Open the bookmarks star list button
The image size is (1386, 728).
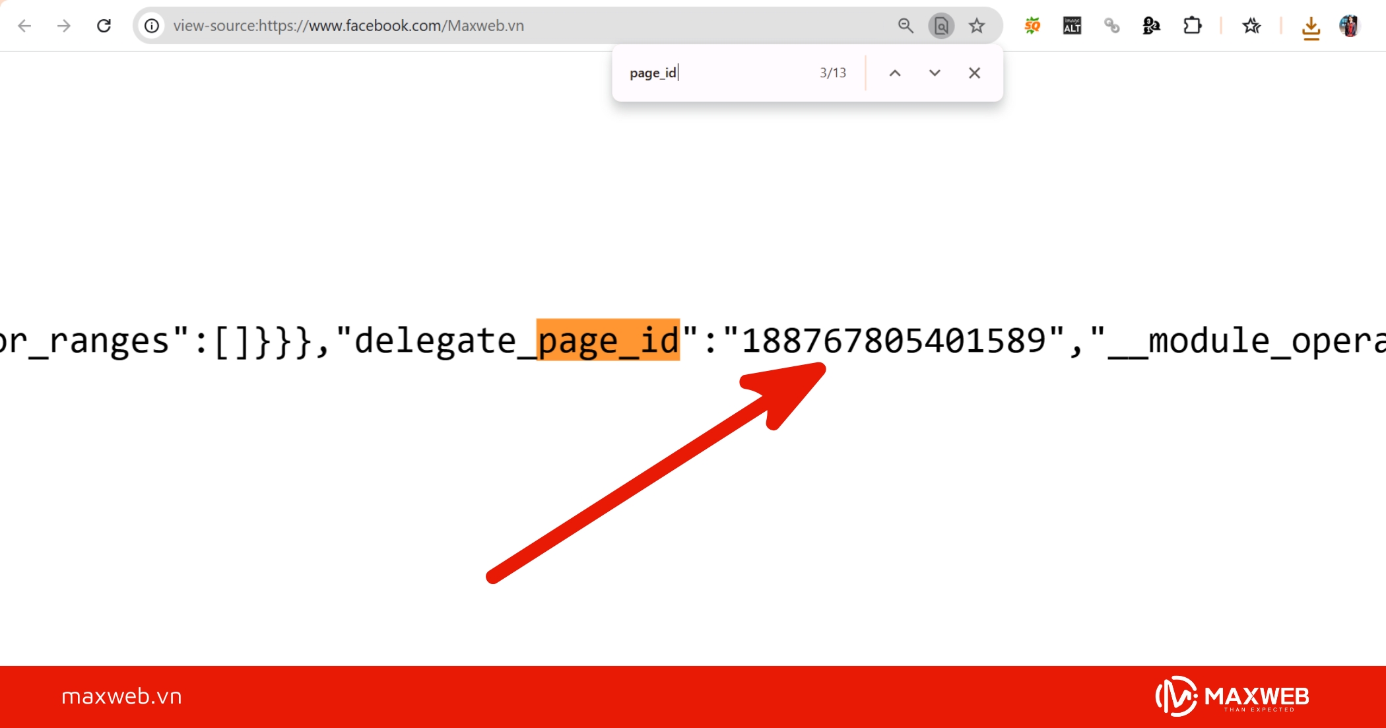[x=1251, y=26]
